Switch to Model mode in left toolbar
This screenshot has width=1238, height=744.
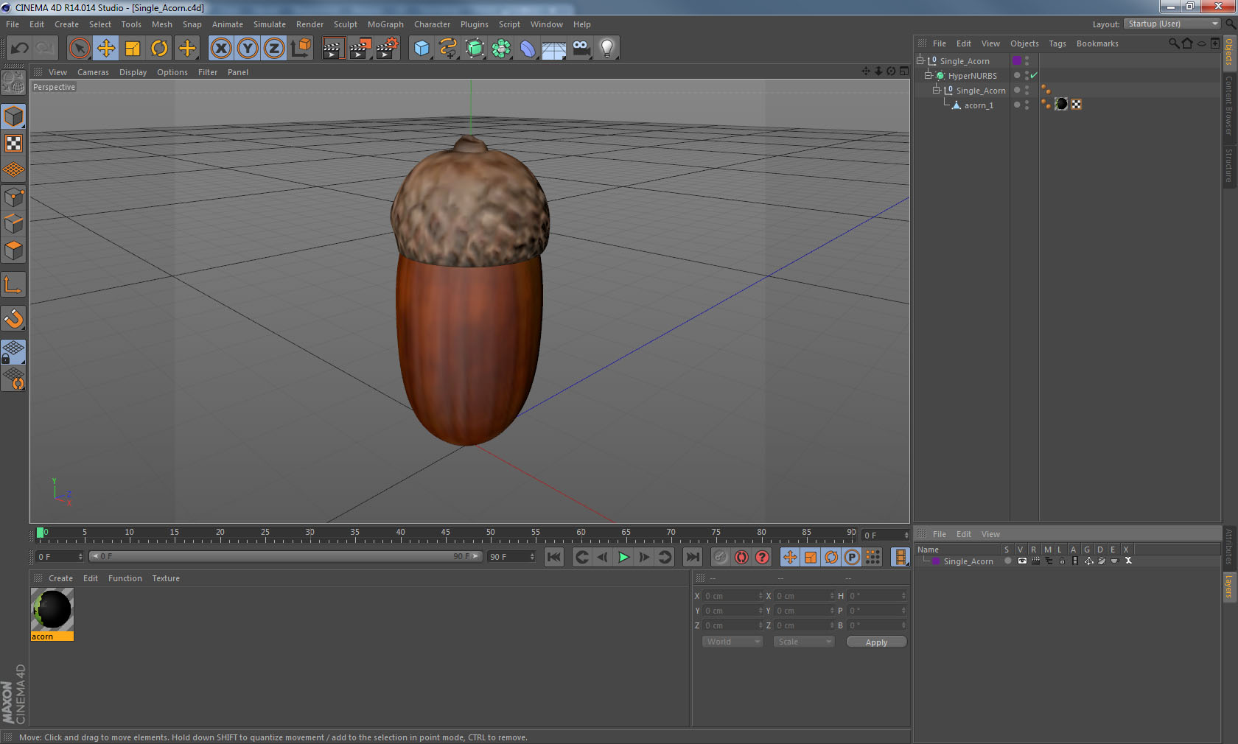pyautogui.click(x=13, y=116)
